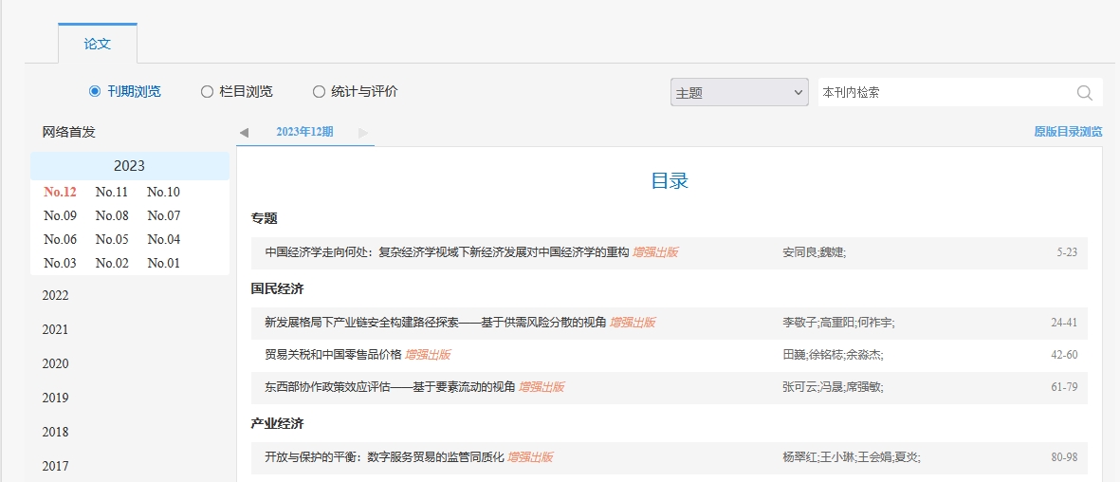Open article 贸易关税和中国零售品价格

[333, 355]
